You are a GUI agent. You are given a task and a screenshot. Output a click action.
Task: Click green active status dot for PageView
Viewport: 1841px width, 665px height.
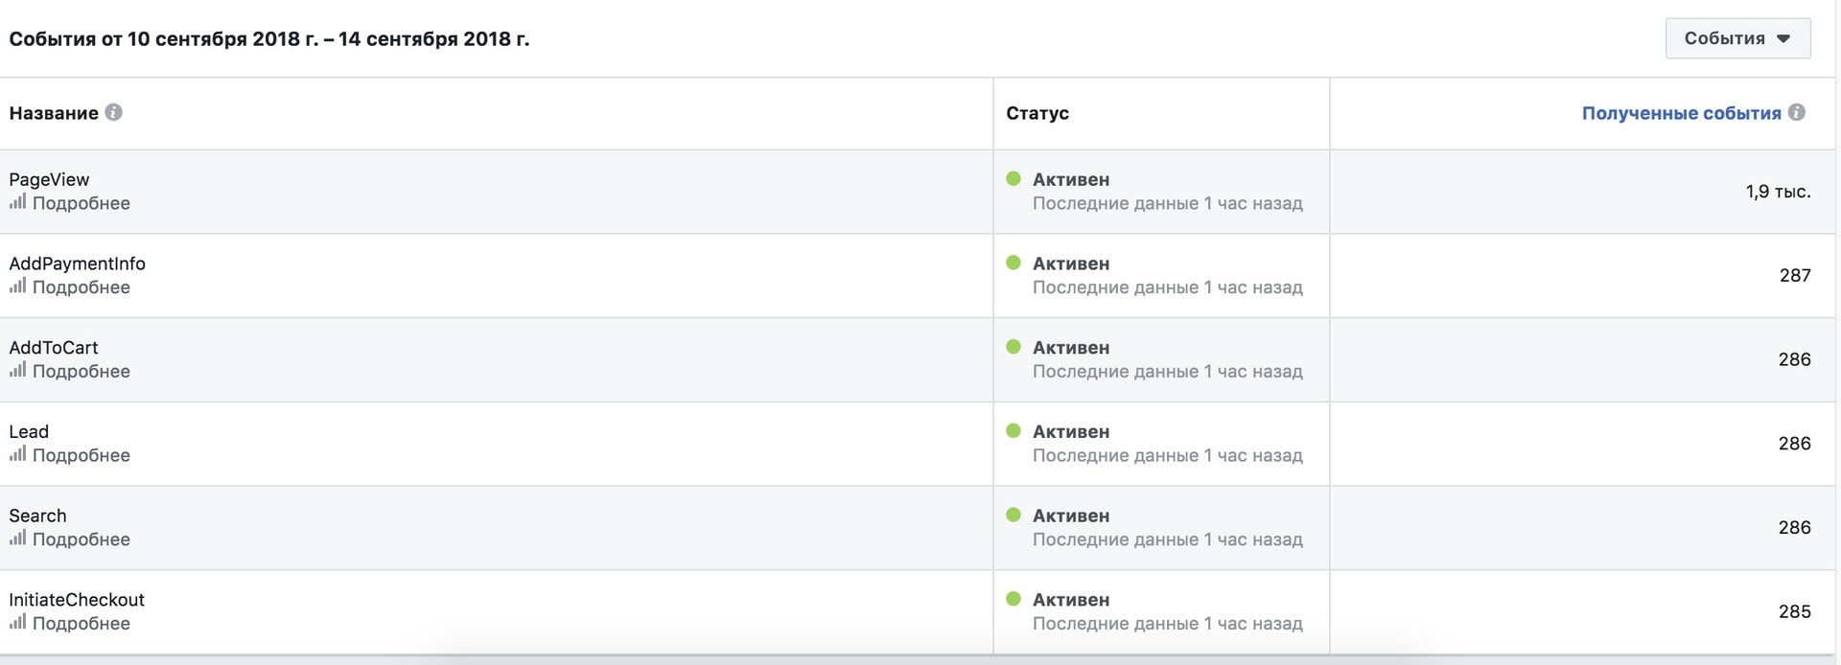[1013, 178]
